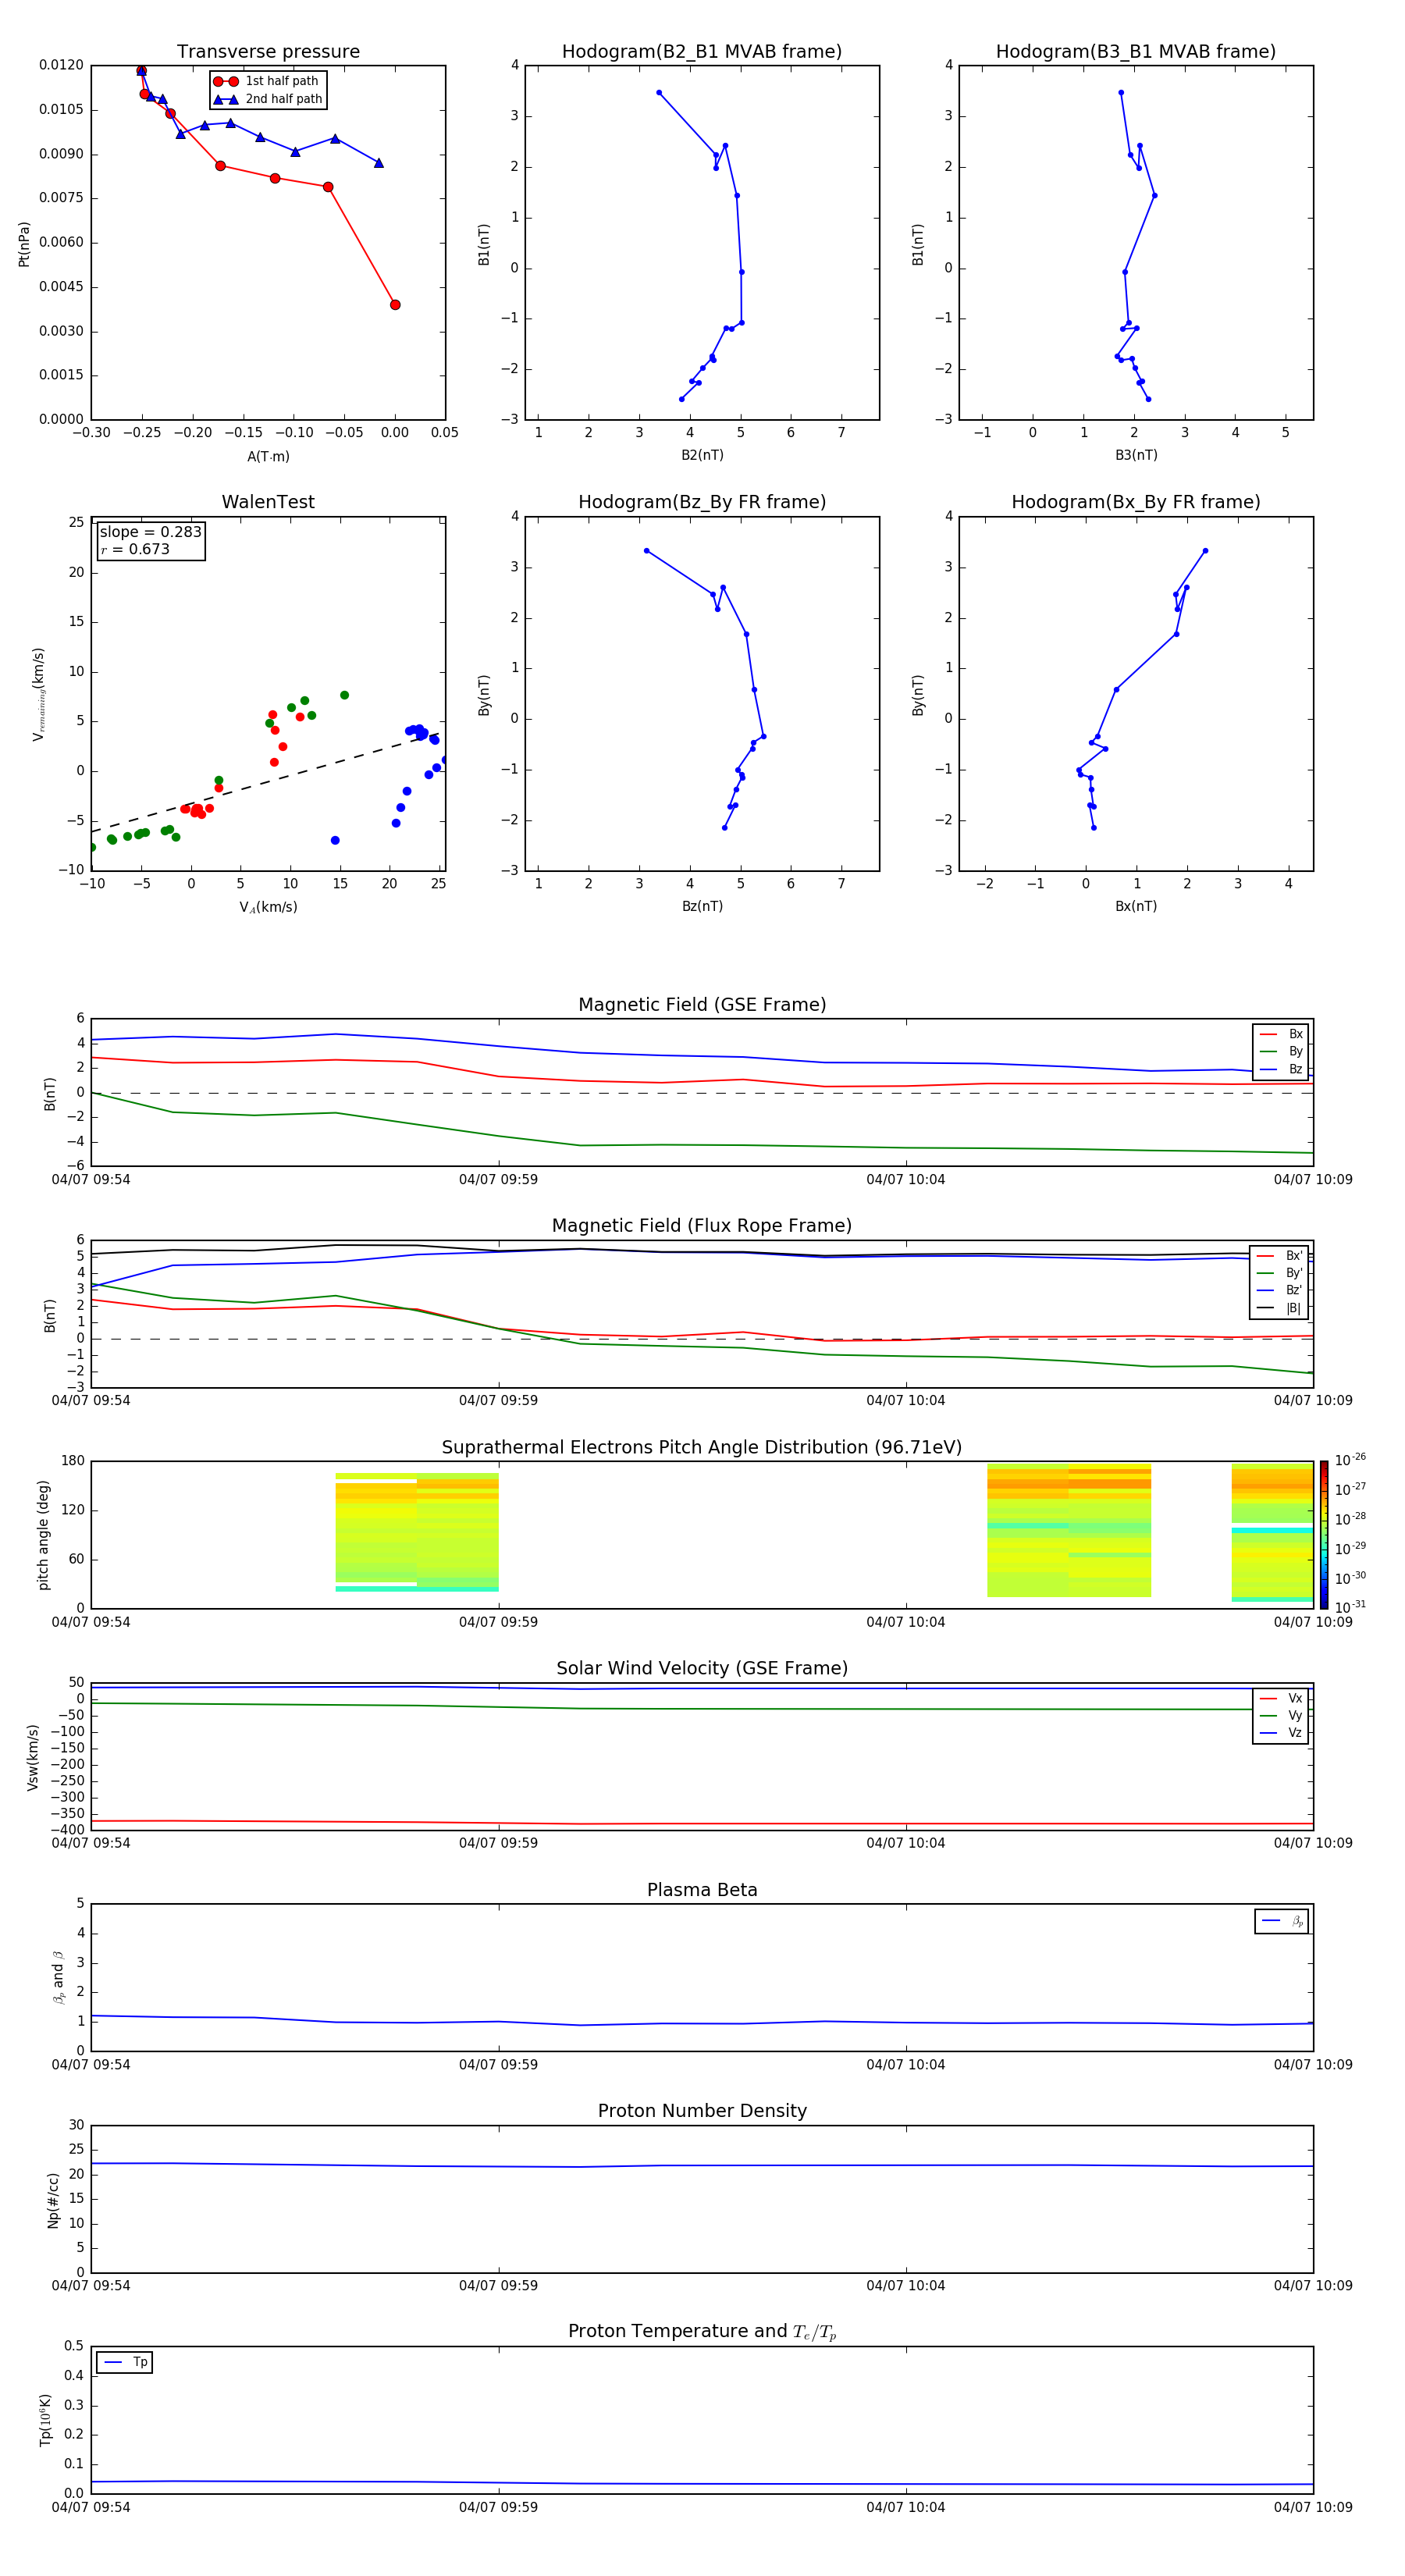Click the "Tp(10^6K)" y-axis label
The height and width of the screenshot is (2576, 1405).
click(45, 2420)
